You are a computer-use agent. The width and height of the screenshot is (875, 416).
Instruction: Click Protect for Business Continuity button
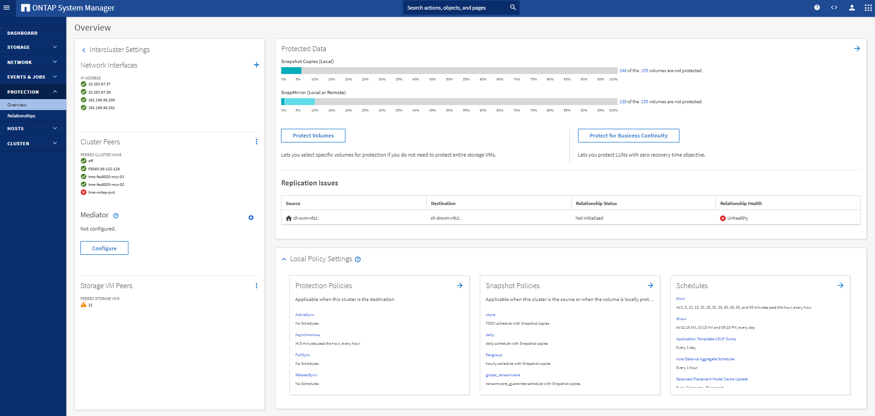tap(628, 136)
